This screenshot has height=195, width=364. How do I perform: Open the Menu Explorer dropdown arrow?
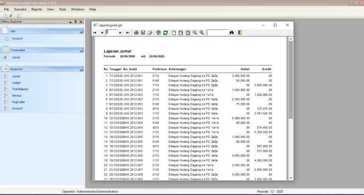click(x=70, y=22)
